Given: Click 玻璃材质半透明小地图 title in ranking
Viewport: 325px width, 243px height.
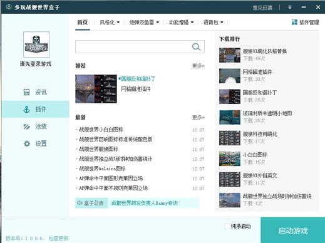Looking at the screenshot, I should pyautogui.click(x=267, y=113).
